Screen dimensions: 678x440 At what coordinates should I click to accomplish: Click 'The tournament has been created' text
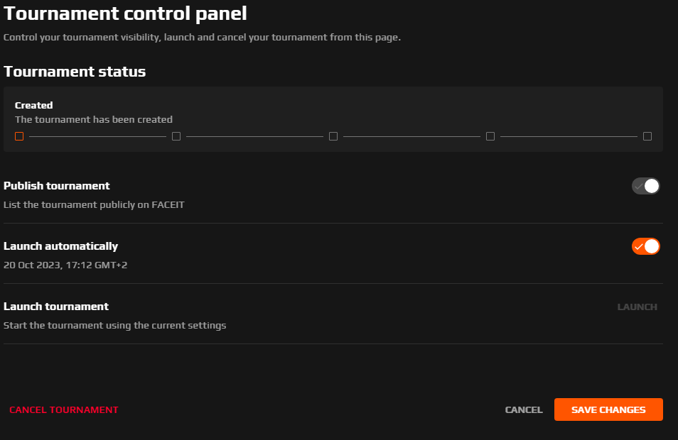pyautogui.click(x=94, y=119)
